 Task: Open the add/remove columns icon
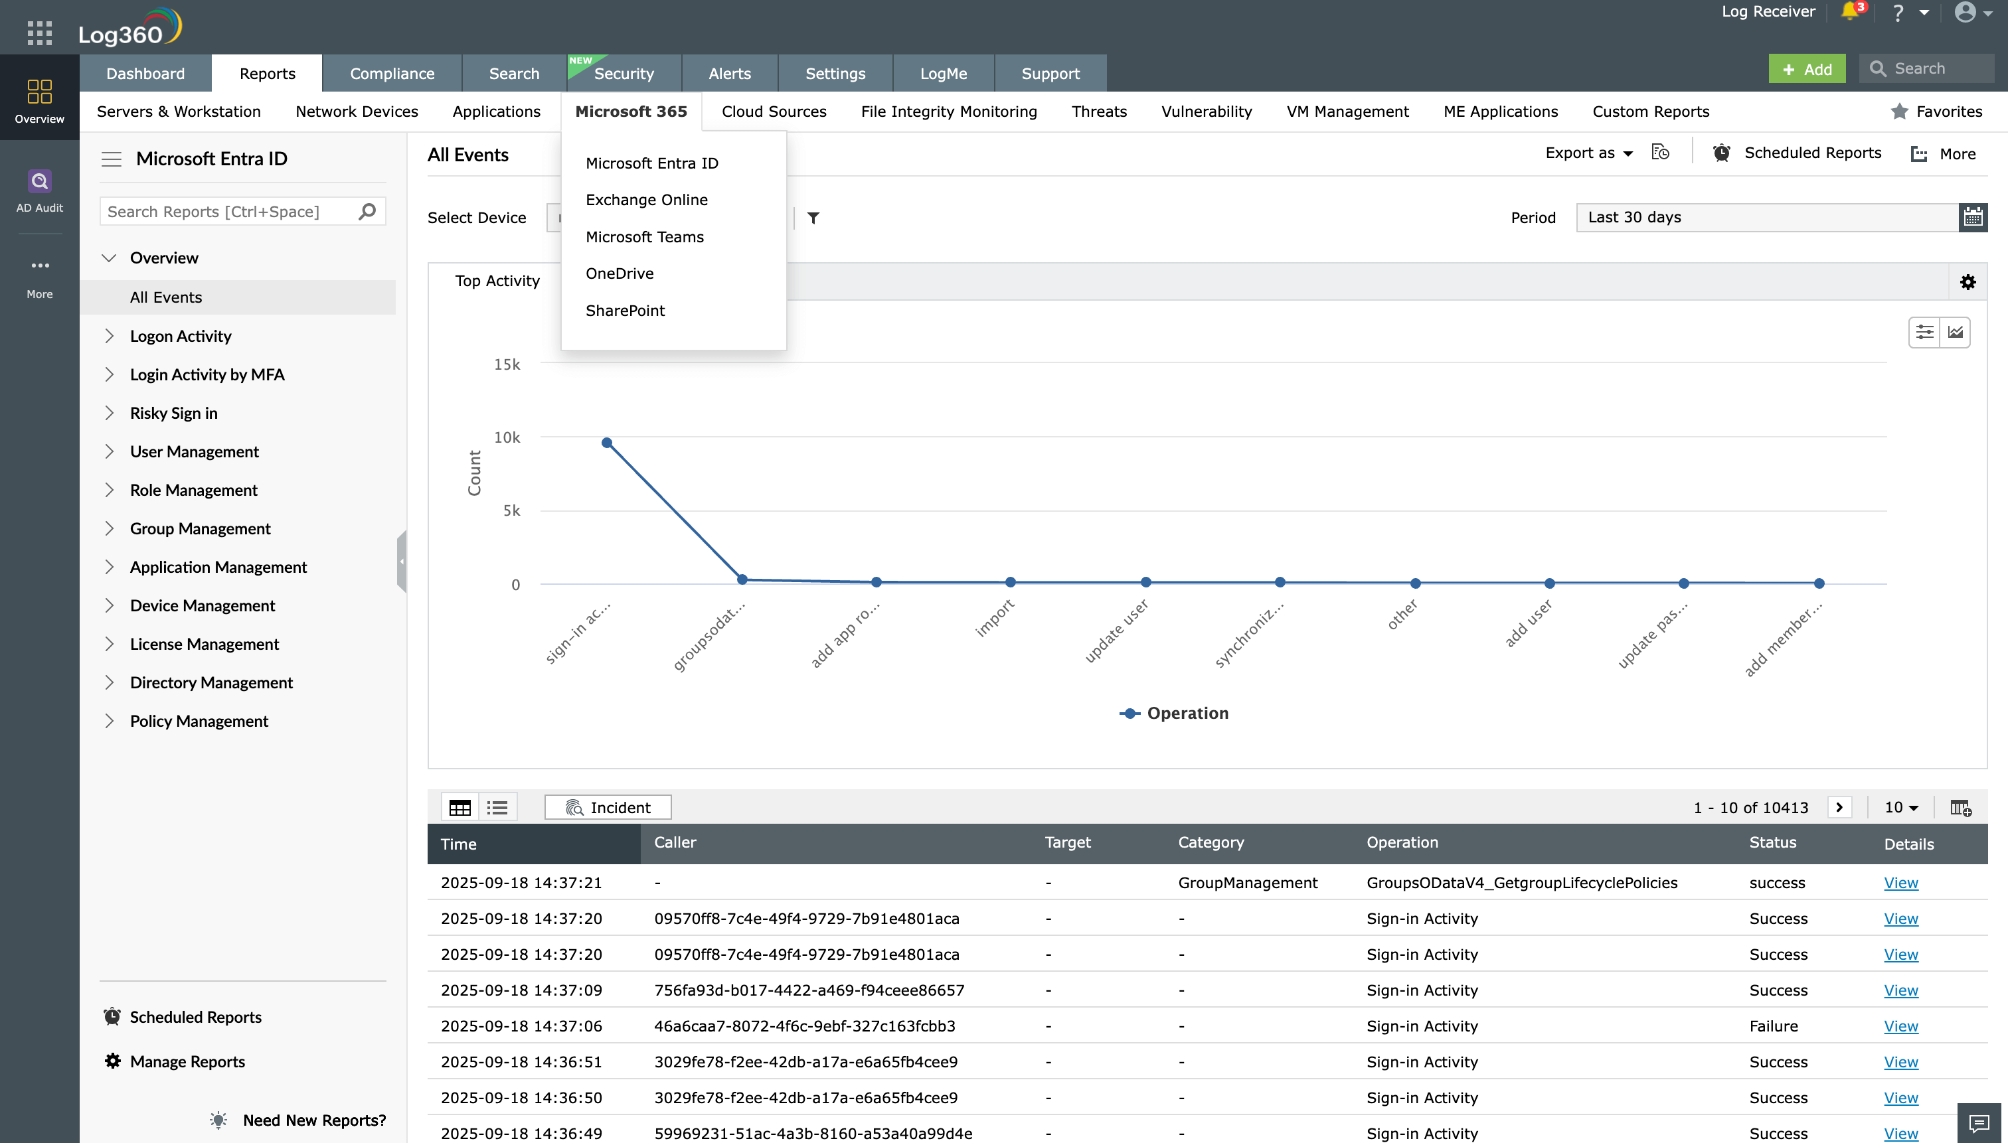click(1960, 808)
